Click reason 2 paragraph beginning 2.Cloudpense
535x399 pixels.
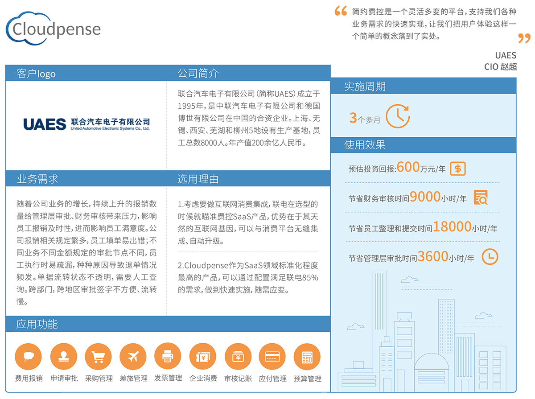tap(248, 277)
